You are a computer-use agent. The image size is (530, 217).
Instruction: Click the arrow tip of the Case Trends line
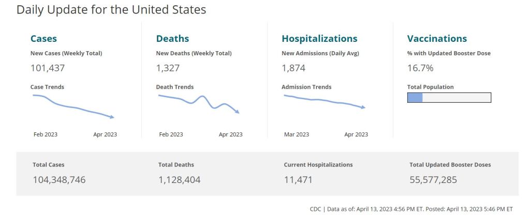coord(112,117)
